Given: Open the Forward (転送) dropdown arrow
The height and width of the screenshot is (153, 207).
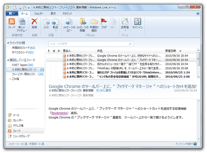Looking at the screenshot, I should coord(56,31).
